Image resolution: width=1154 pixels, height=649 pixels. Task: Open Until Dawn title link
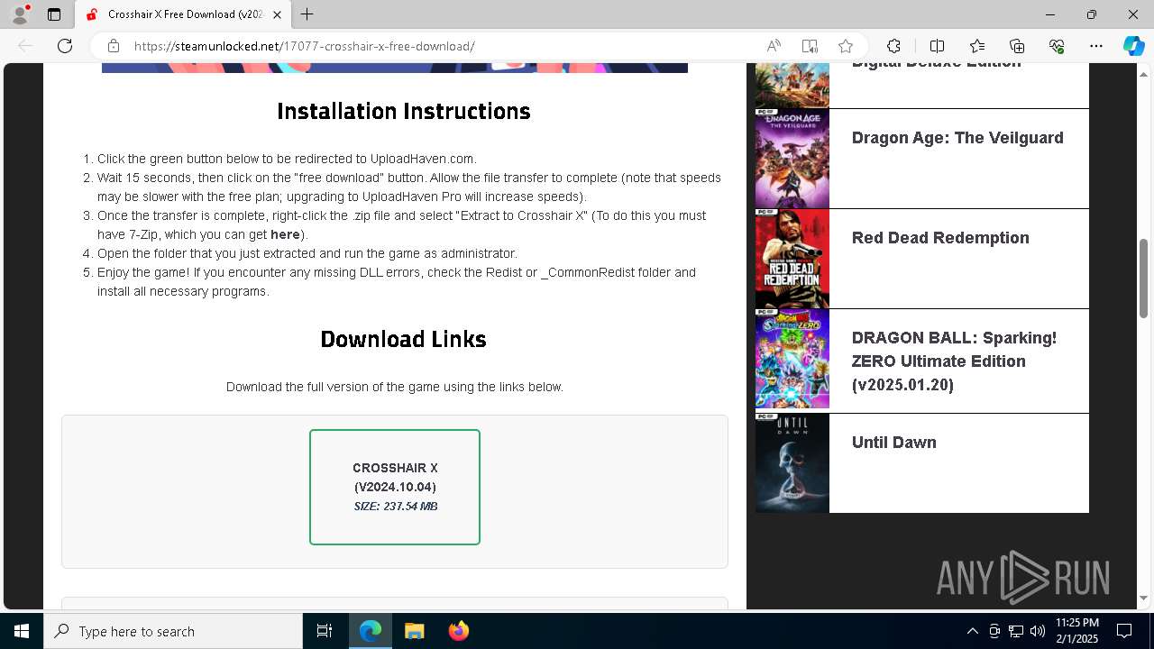893,443
